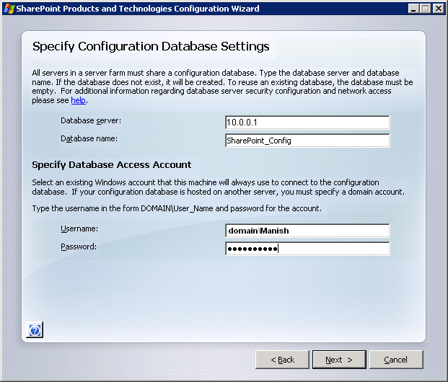Image resolution: width=448 pixels, height=382 pixels.
Task: Click the disabled maximize button
Action: (425, 9)
